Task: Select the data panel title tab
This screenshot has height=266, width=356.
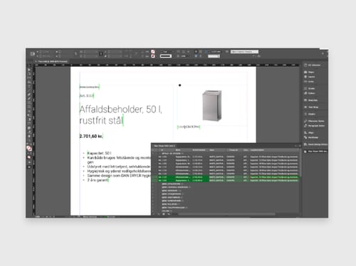Action: coord(164,146)
